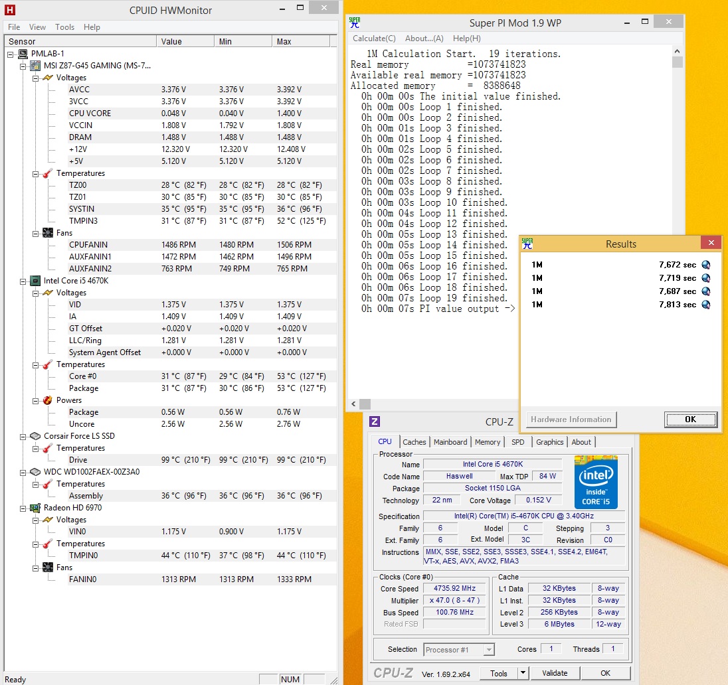This screenshot has height=685, width=728.
Task: Open the HWMonitor View menu
Action: coord(37,27)
